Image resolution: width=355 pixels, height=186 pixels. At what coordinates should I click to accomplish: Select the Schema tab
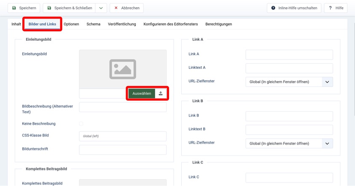tap(93, 24)
